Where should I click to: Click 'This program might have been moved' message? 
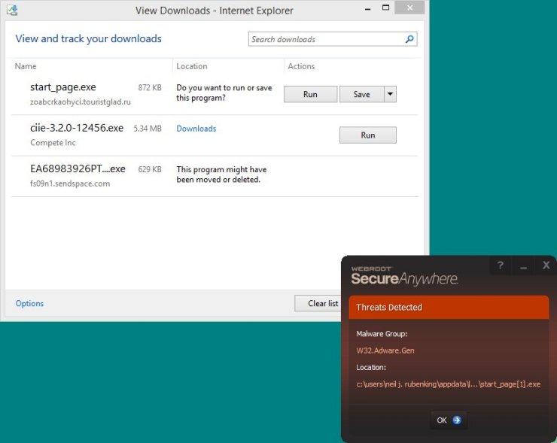click(221, 174)
